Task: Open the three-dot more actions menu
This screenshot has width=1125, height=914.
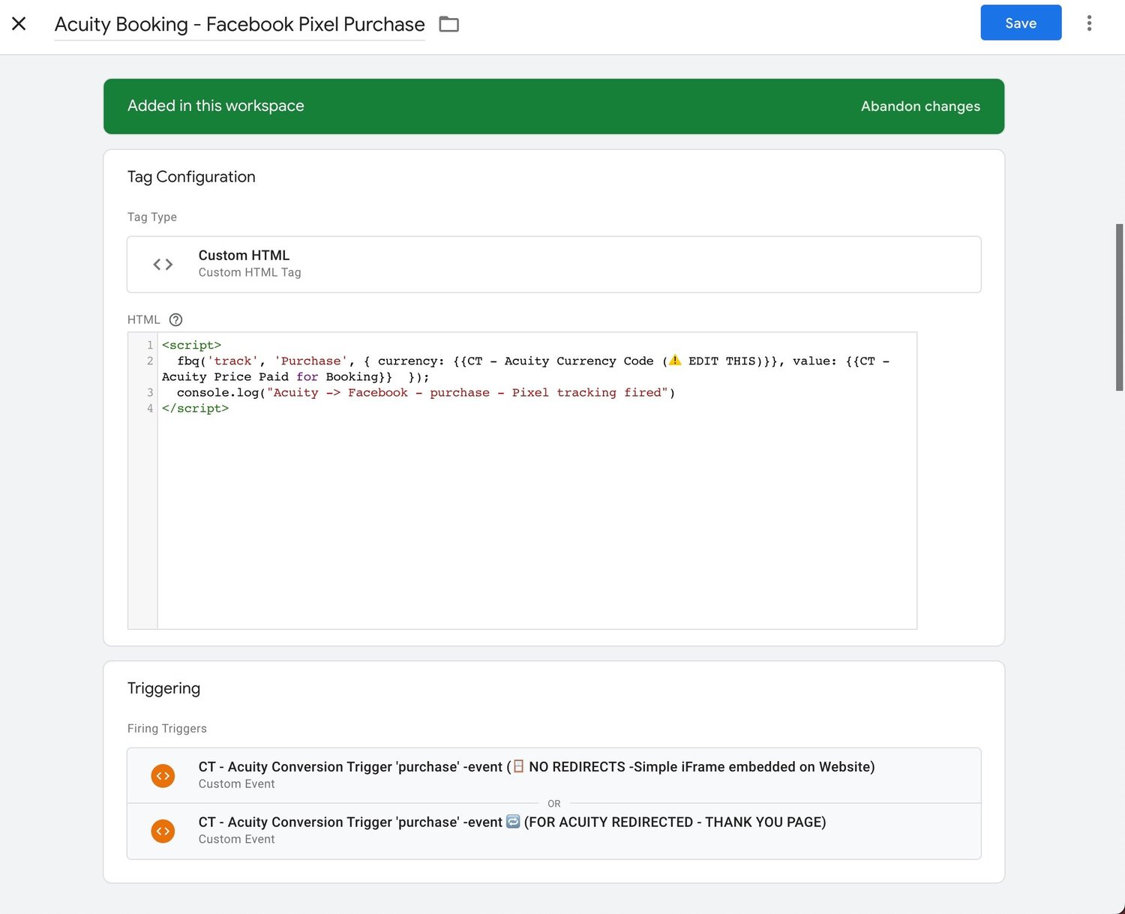Action: (x=1089, y=23)
